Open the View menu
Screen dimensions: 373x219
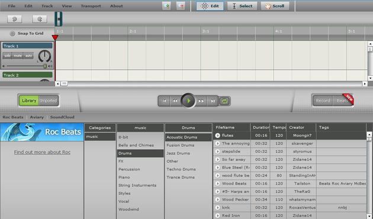pos(67,6)
